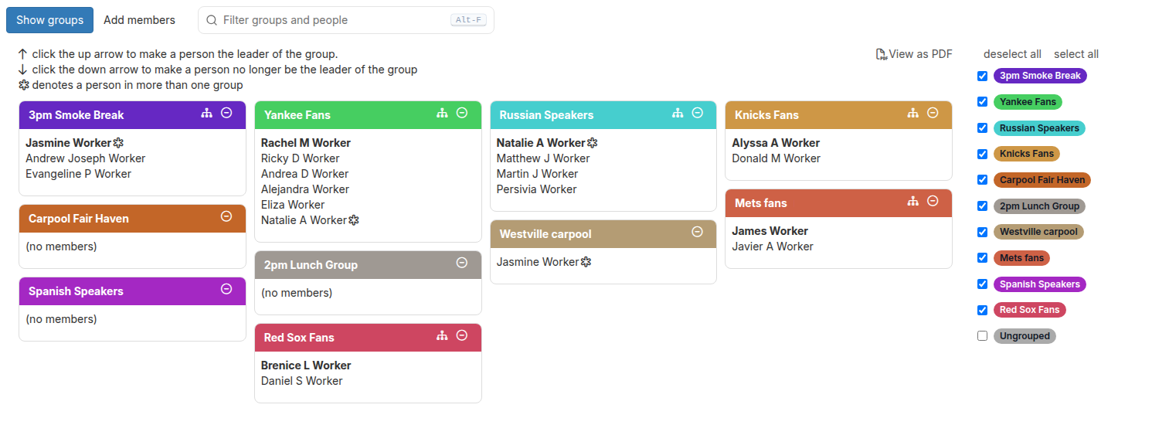Select Rachel M Worker in Yankee Fans
This screenshot has width=1169, height=425.
click(x=306, y=143)
